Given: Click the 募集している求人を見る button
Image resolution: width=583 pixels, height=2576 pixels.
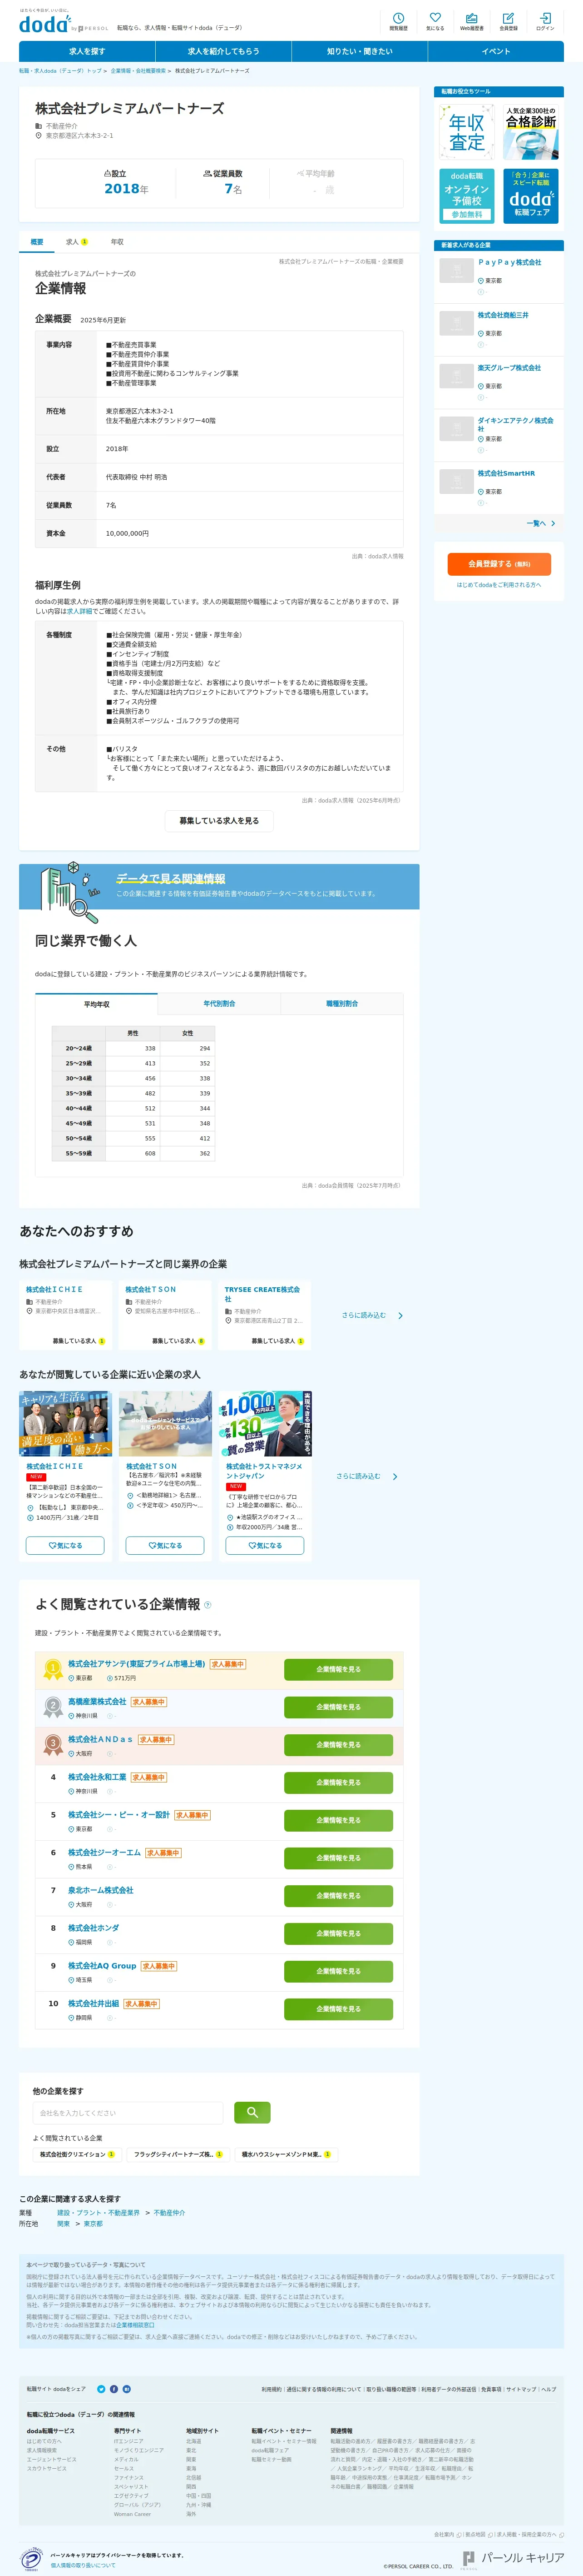Looking at the screenshot, I should click(x=219, y=821).
